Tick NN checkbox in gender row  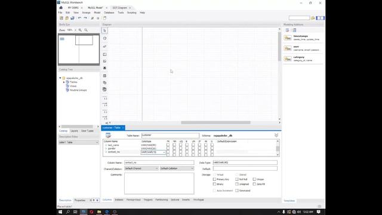[x=174, y=149]
